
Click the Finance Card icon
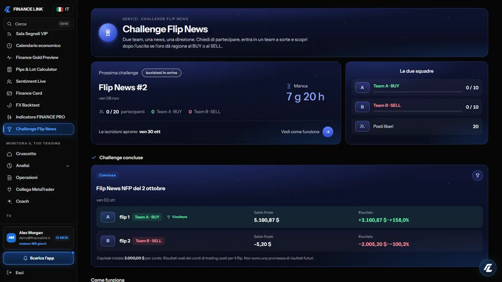[9, 94]
